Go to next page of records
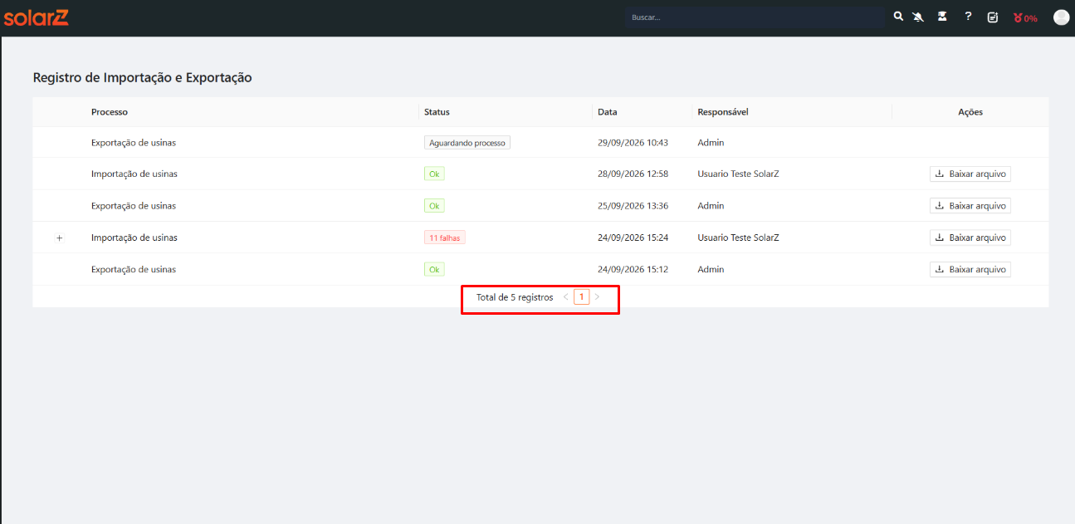 point(597,297)
